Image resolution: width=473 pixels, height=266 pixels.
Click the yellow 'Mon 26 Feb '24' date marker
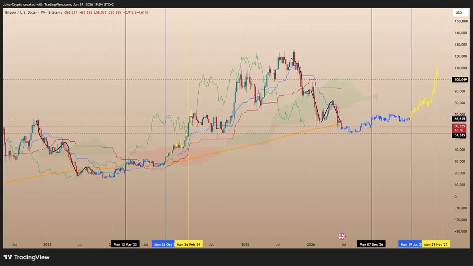click(x=188, y=245)
